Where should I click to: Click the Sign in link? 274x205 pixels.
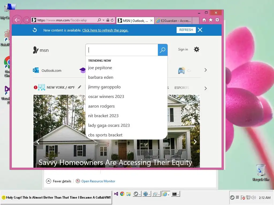(183, 49)
